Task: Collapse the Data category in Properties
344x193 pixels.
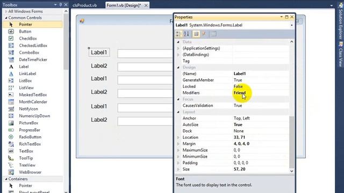Action: pyautogui.click(x=178, y=42)
